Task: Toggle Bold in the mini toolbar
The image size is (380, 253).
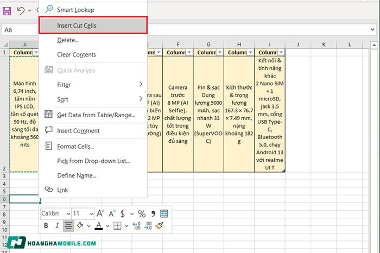Action: coord(46,226)
